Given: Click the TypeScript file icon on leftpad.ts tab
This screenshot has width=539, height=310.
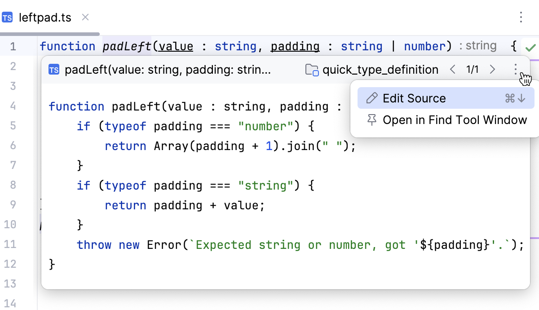Looking at the screenshot, I should [x=7, y=18].
